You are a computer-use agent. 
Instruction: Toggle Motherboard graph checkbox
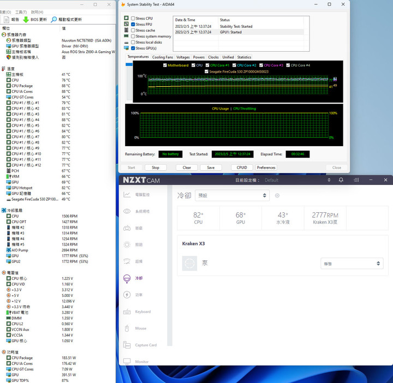pyautogui.click(x=165, y=65)
